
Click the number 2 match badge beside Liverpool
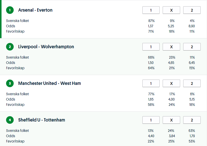[10, 47]
